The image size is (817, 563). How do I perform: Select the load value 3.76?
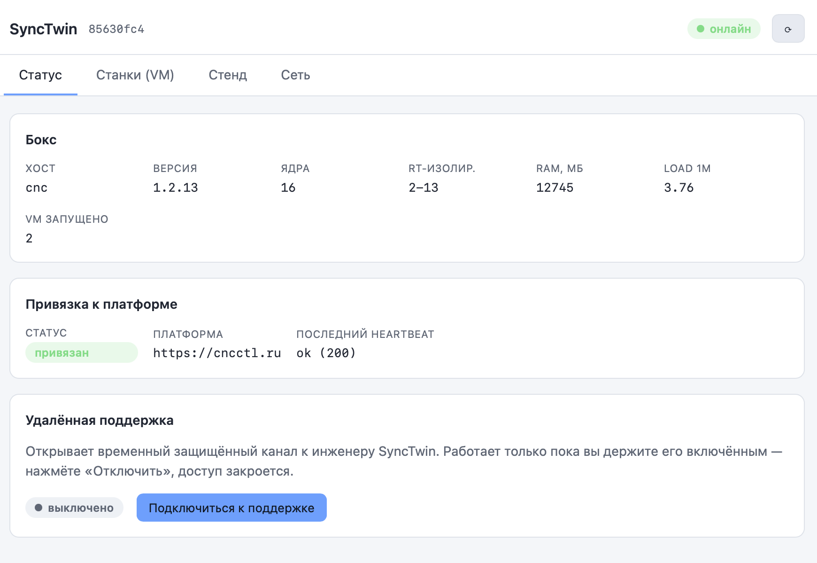(x=679, y=188)
